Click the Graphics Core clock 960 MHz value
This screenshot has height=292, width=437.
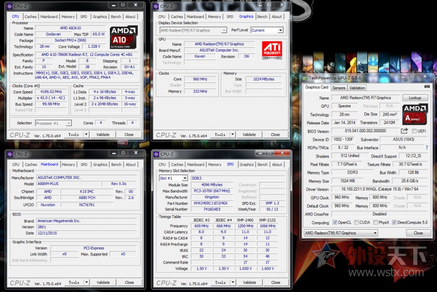[x=201, y=79]
